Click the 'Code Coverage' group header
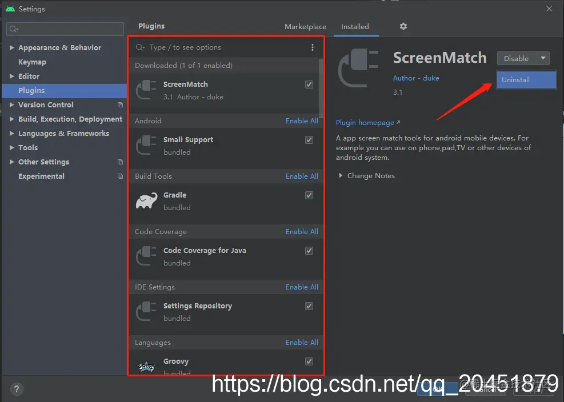The width and height of the screenshot is (564, 402). pyautogui.click(x=161, y=232)
